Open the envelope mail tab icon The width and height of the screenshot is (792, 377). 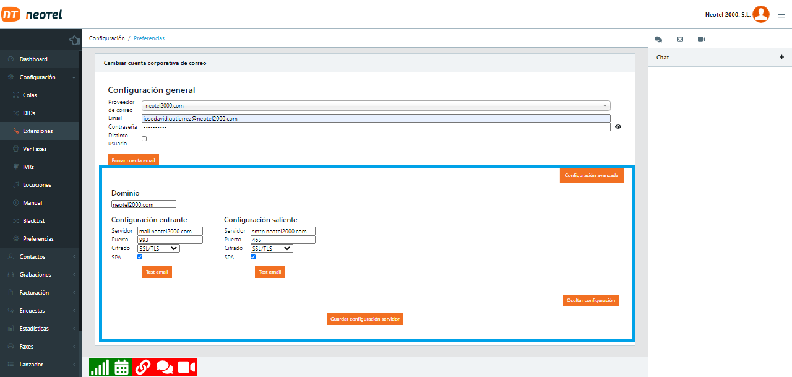[680, 39]
